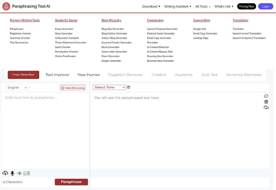Open the Blog Idea Generator link

(x=113, y=29)
